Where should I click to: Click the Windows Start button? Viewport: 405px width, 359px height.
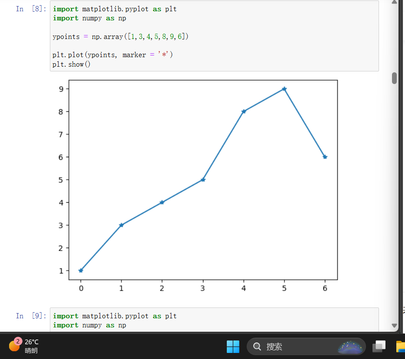(x=233, y=346)
